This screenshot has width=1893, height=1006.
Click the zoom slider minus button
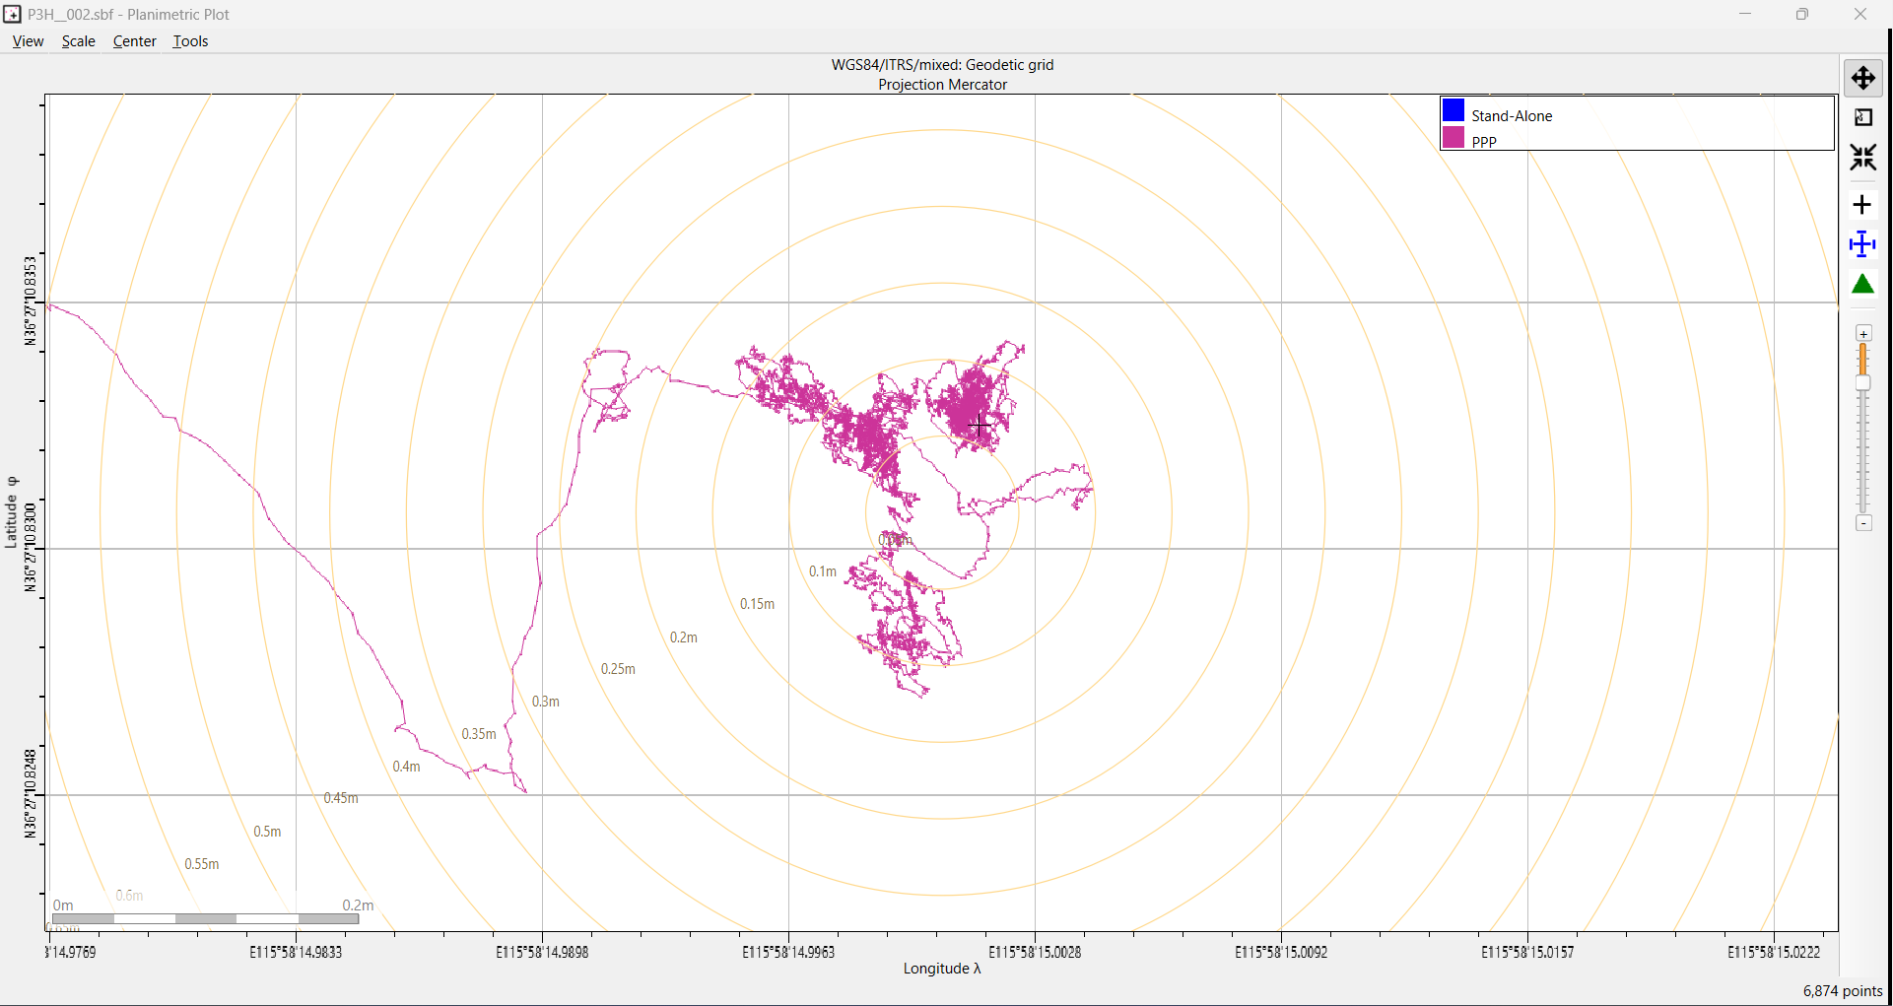click(x=1863, y=523)
